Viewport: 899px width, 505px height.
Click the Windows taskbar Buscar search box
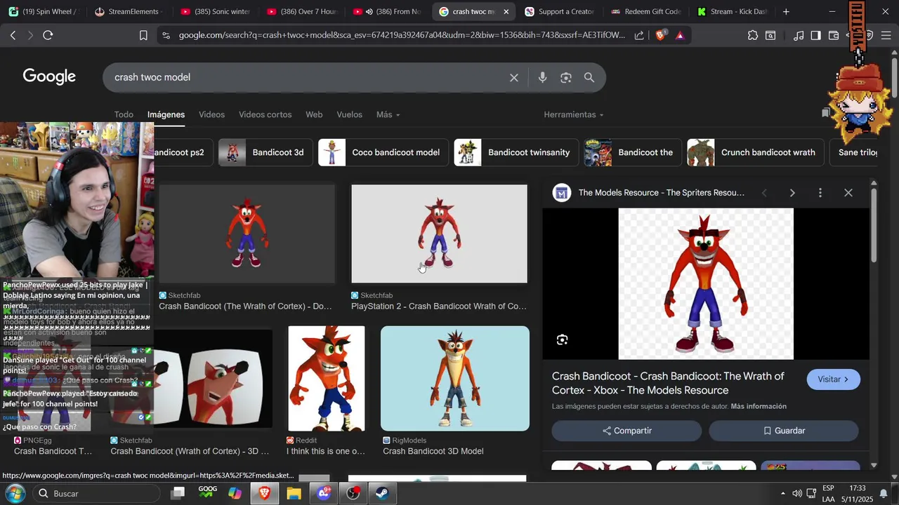point(96,494)
